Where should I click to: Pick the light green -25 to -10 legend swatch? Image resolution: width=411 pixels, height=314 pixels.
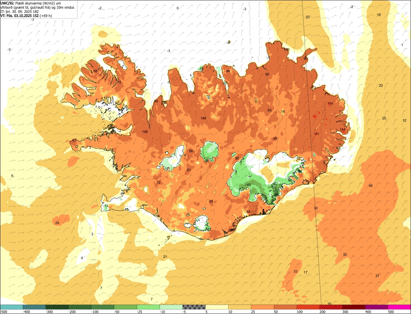(148, 307)
